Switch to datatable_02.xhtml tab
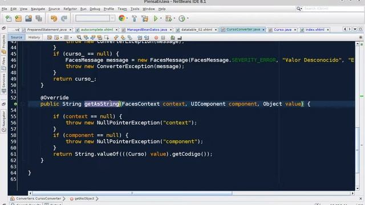 tap(196, 30)
